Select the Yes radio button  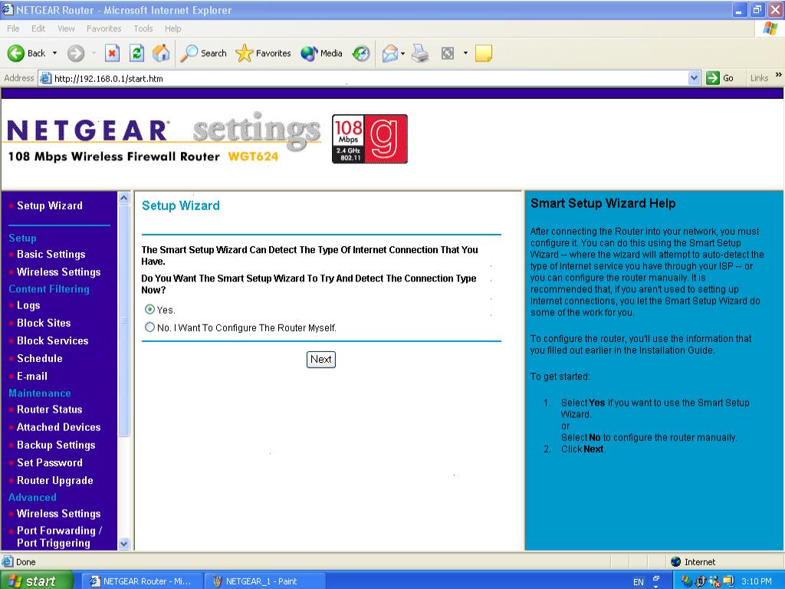(149, 309)
